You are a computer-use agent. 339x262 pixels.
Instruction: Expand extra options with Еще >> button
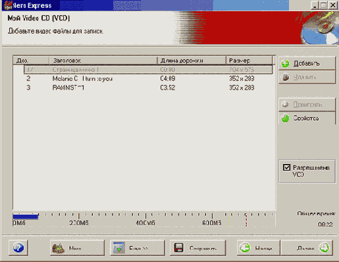(x=138, y=248)
